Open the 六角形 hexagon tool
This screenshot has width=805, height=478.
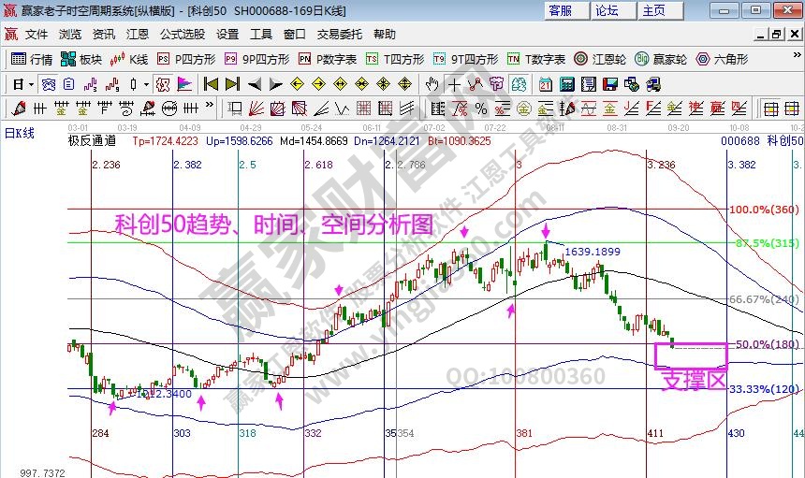[x=721, y=59]
